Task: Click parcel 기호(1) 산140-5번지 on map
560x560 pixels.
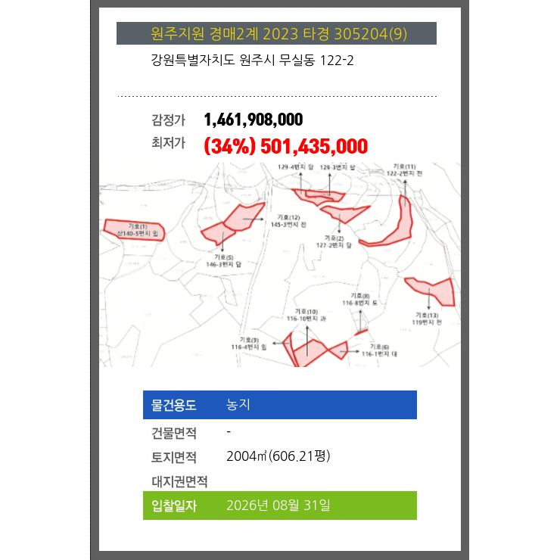Action: [134, 230]
